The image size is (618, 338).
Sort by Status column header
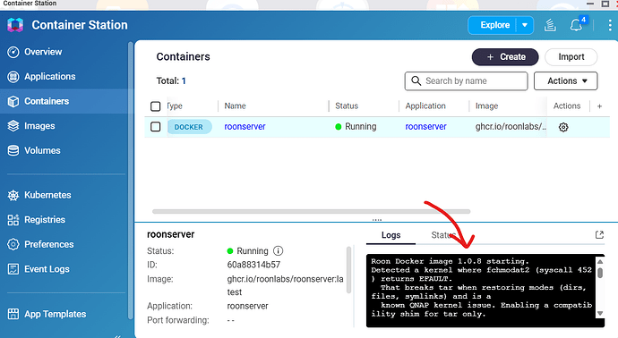click(347, 106)
